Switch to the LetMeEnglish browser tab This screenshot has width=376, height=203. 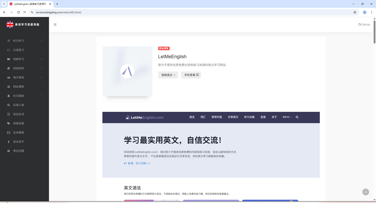click(x=30, y=4)
